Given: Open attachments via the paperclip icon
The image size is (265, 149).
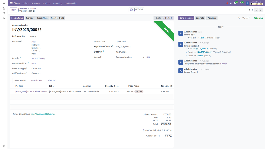Looking at the screenshot, I should point(244,18).
